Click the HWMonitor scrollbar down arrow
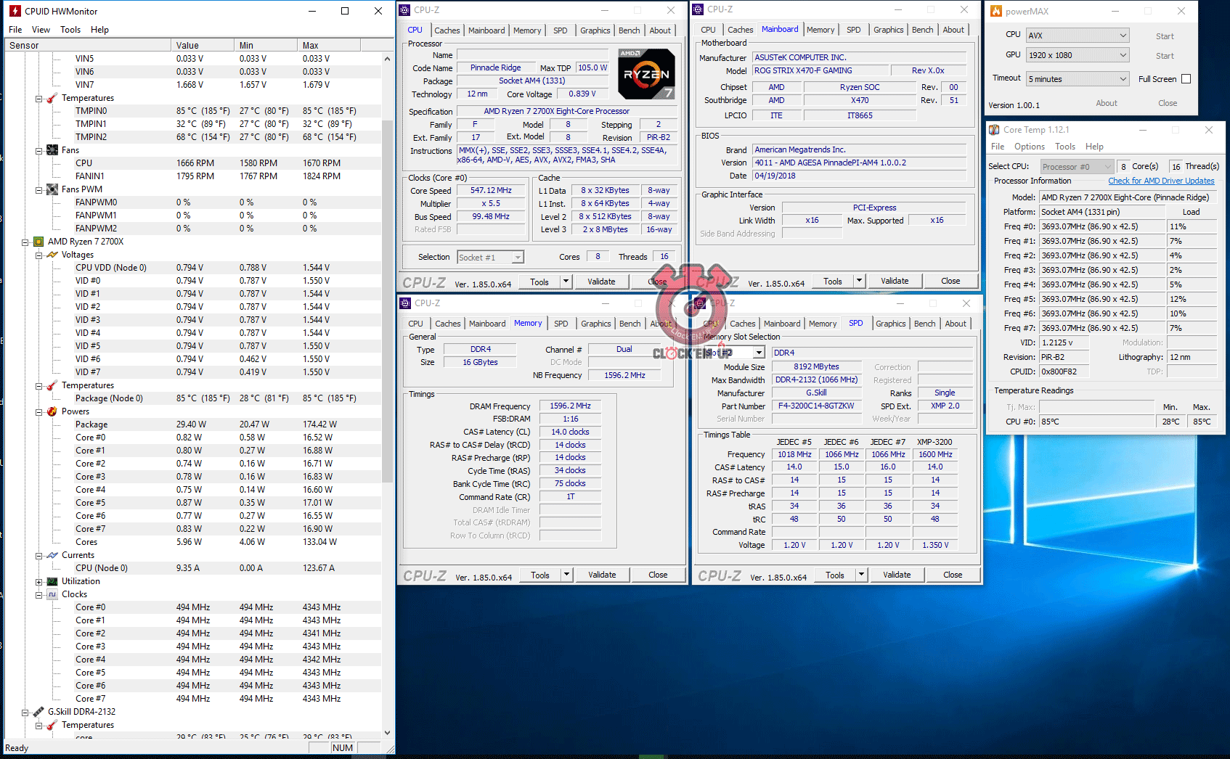1230x759 pixels. [387, 733]
